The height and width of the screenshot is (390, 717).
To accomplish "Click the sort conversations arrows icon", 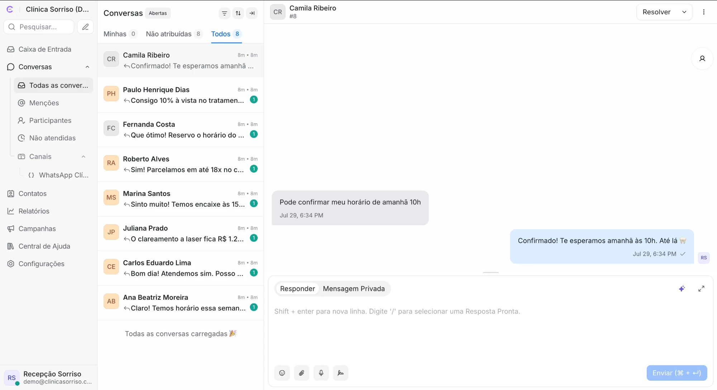I will 238,13.
